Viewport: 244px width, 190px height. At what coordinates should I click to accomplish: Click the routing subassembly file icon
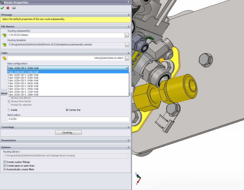[x=4, y=35]
